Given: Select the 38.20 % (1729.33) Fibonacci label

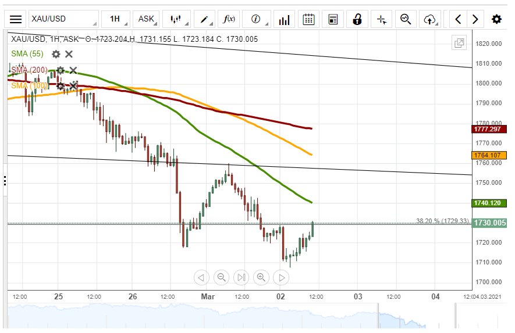Looking at the screenshot, I should (x=442, y=221).
